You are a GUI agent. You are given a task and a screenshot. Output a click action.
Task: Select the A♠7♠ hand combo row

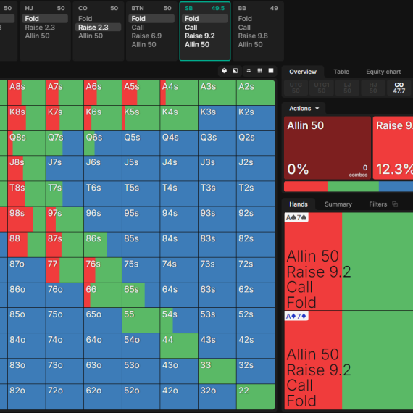[349, 262]
